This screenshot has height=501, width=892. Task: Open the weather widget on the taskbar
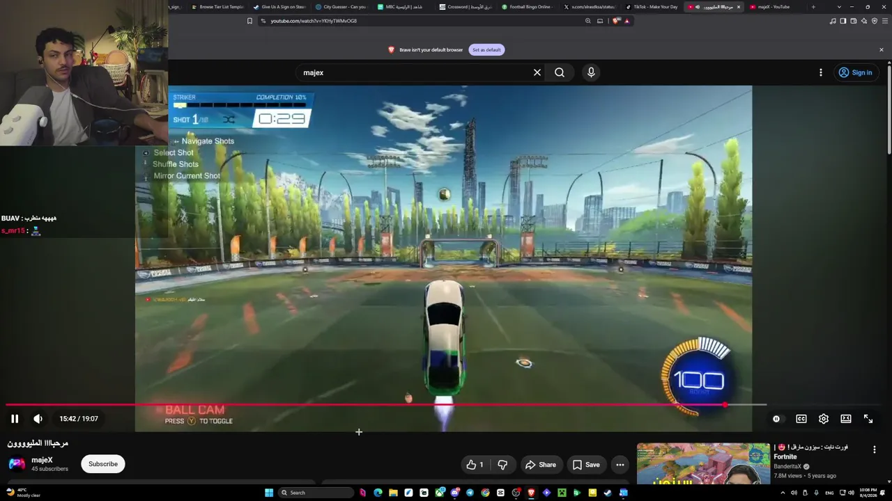(22, 493)
